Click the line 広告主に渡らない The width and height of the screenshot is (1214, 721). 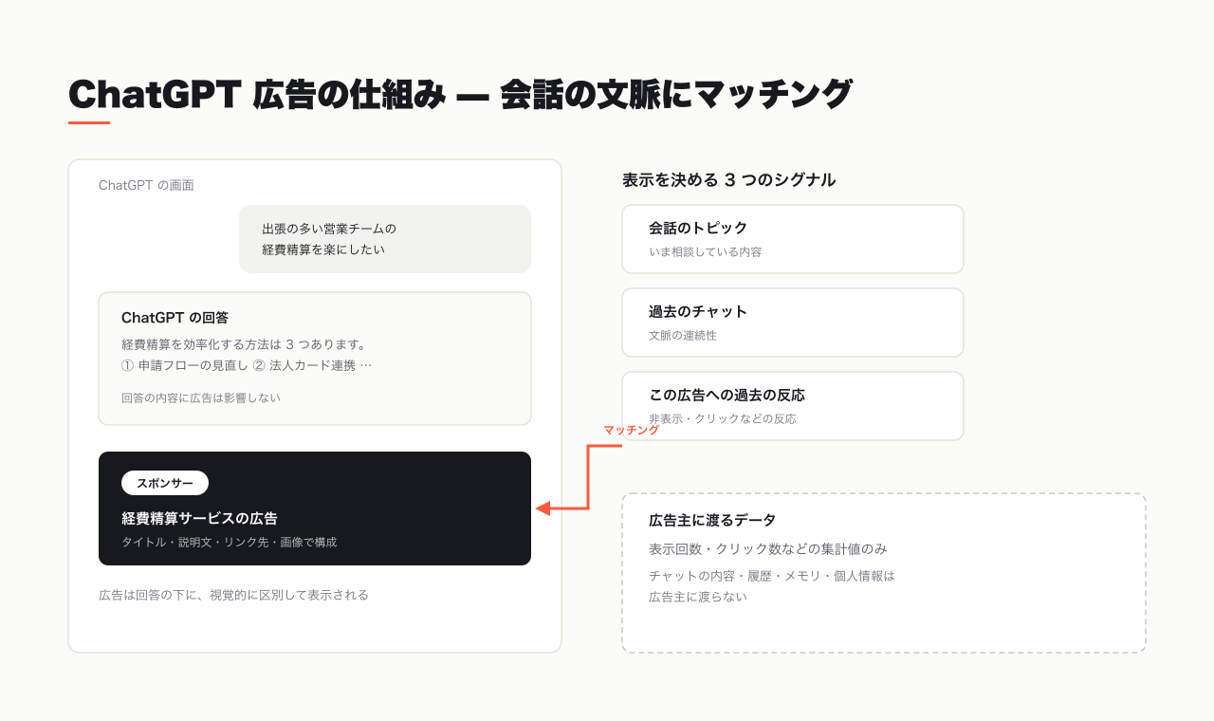698,597
